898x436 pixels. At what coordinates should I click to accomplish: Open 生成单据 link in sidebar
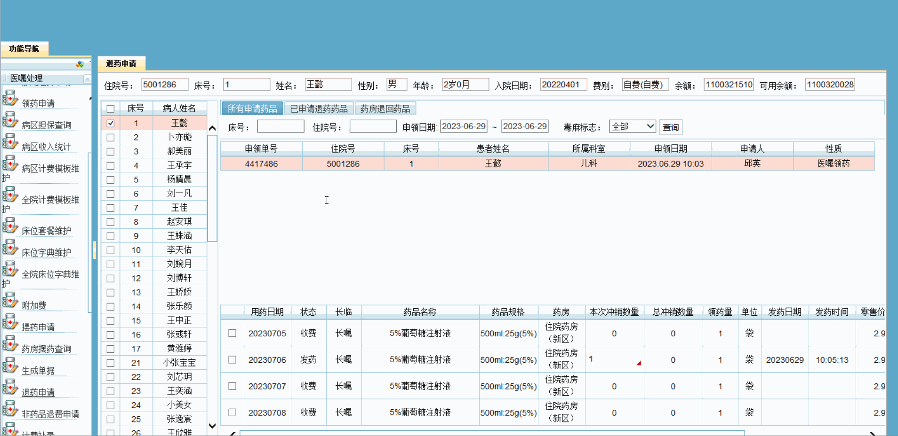38,371
